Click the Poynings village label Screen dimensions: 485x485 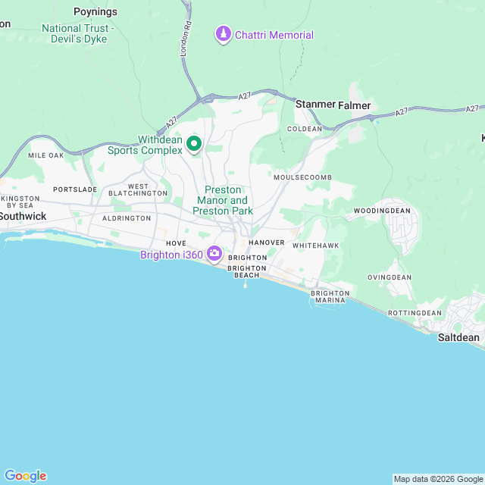tap(95, 12)
